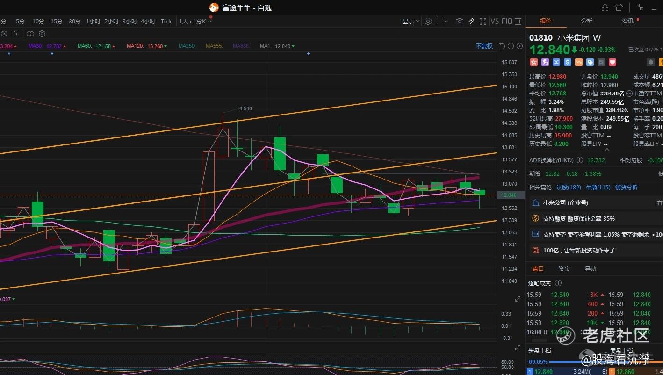663x375 pixels.
Task: Open 认股(182) warrants link
Action: (569, 187)
